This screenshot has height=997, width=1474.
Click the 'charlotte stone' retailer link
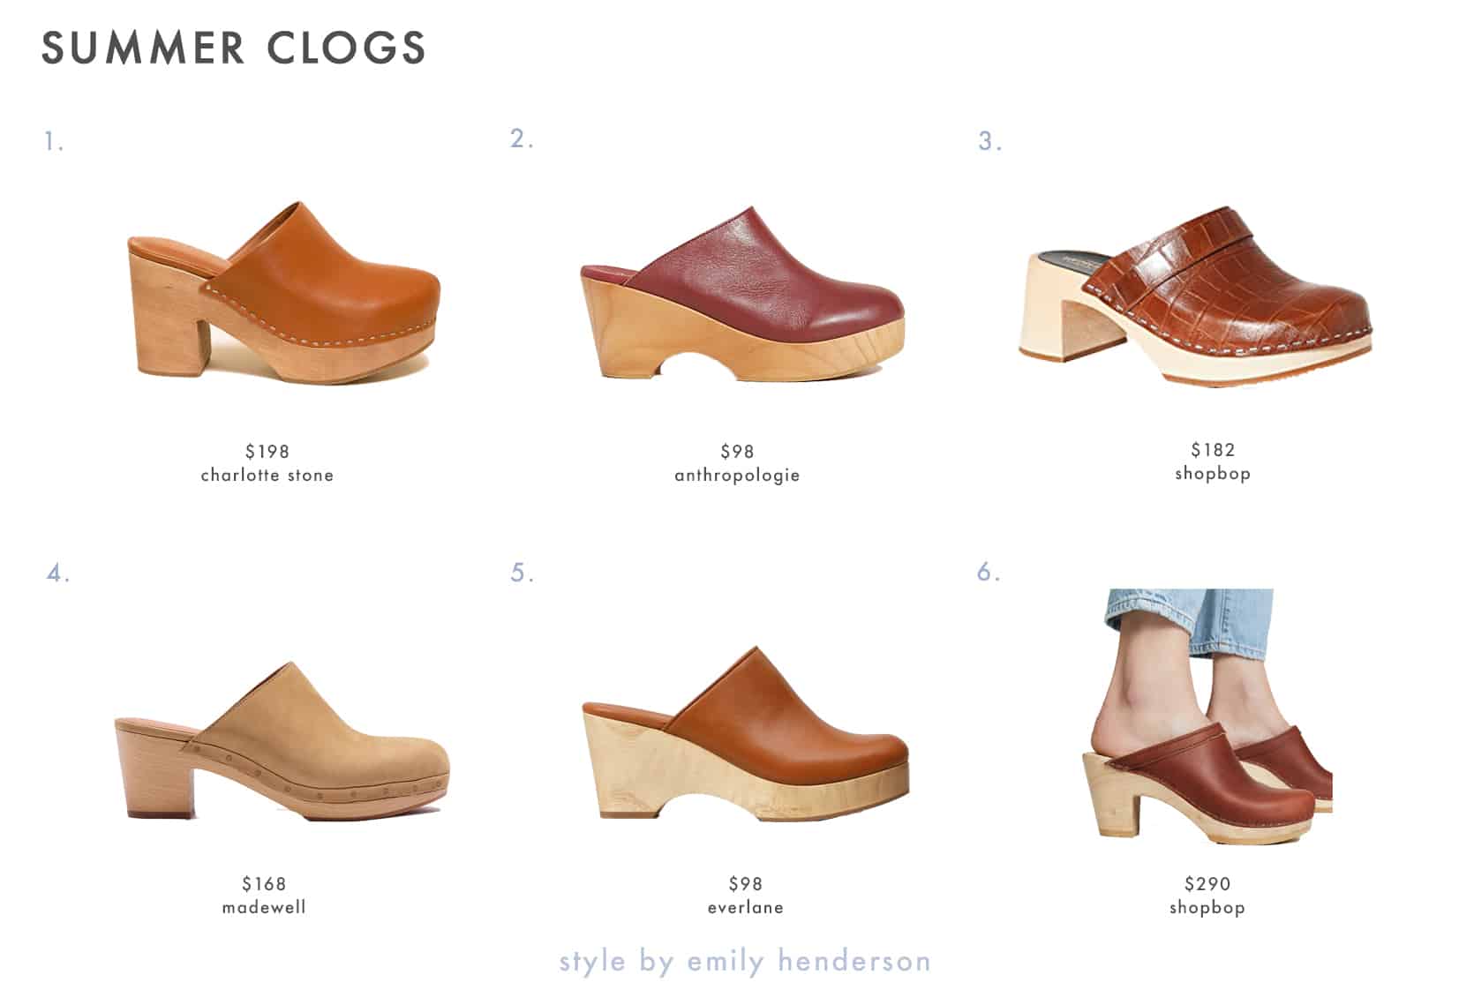[x=267, y=476]
